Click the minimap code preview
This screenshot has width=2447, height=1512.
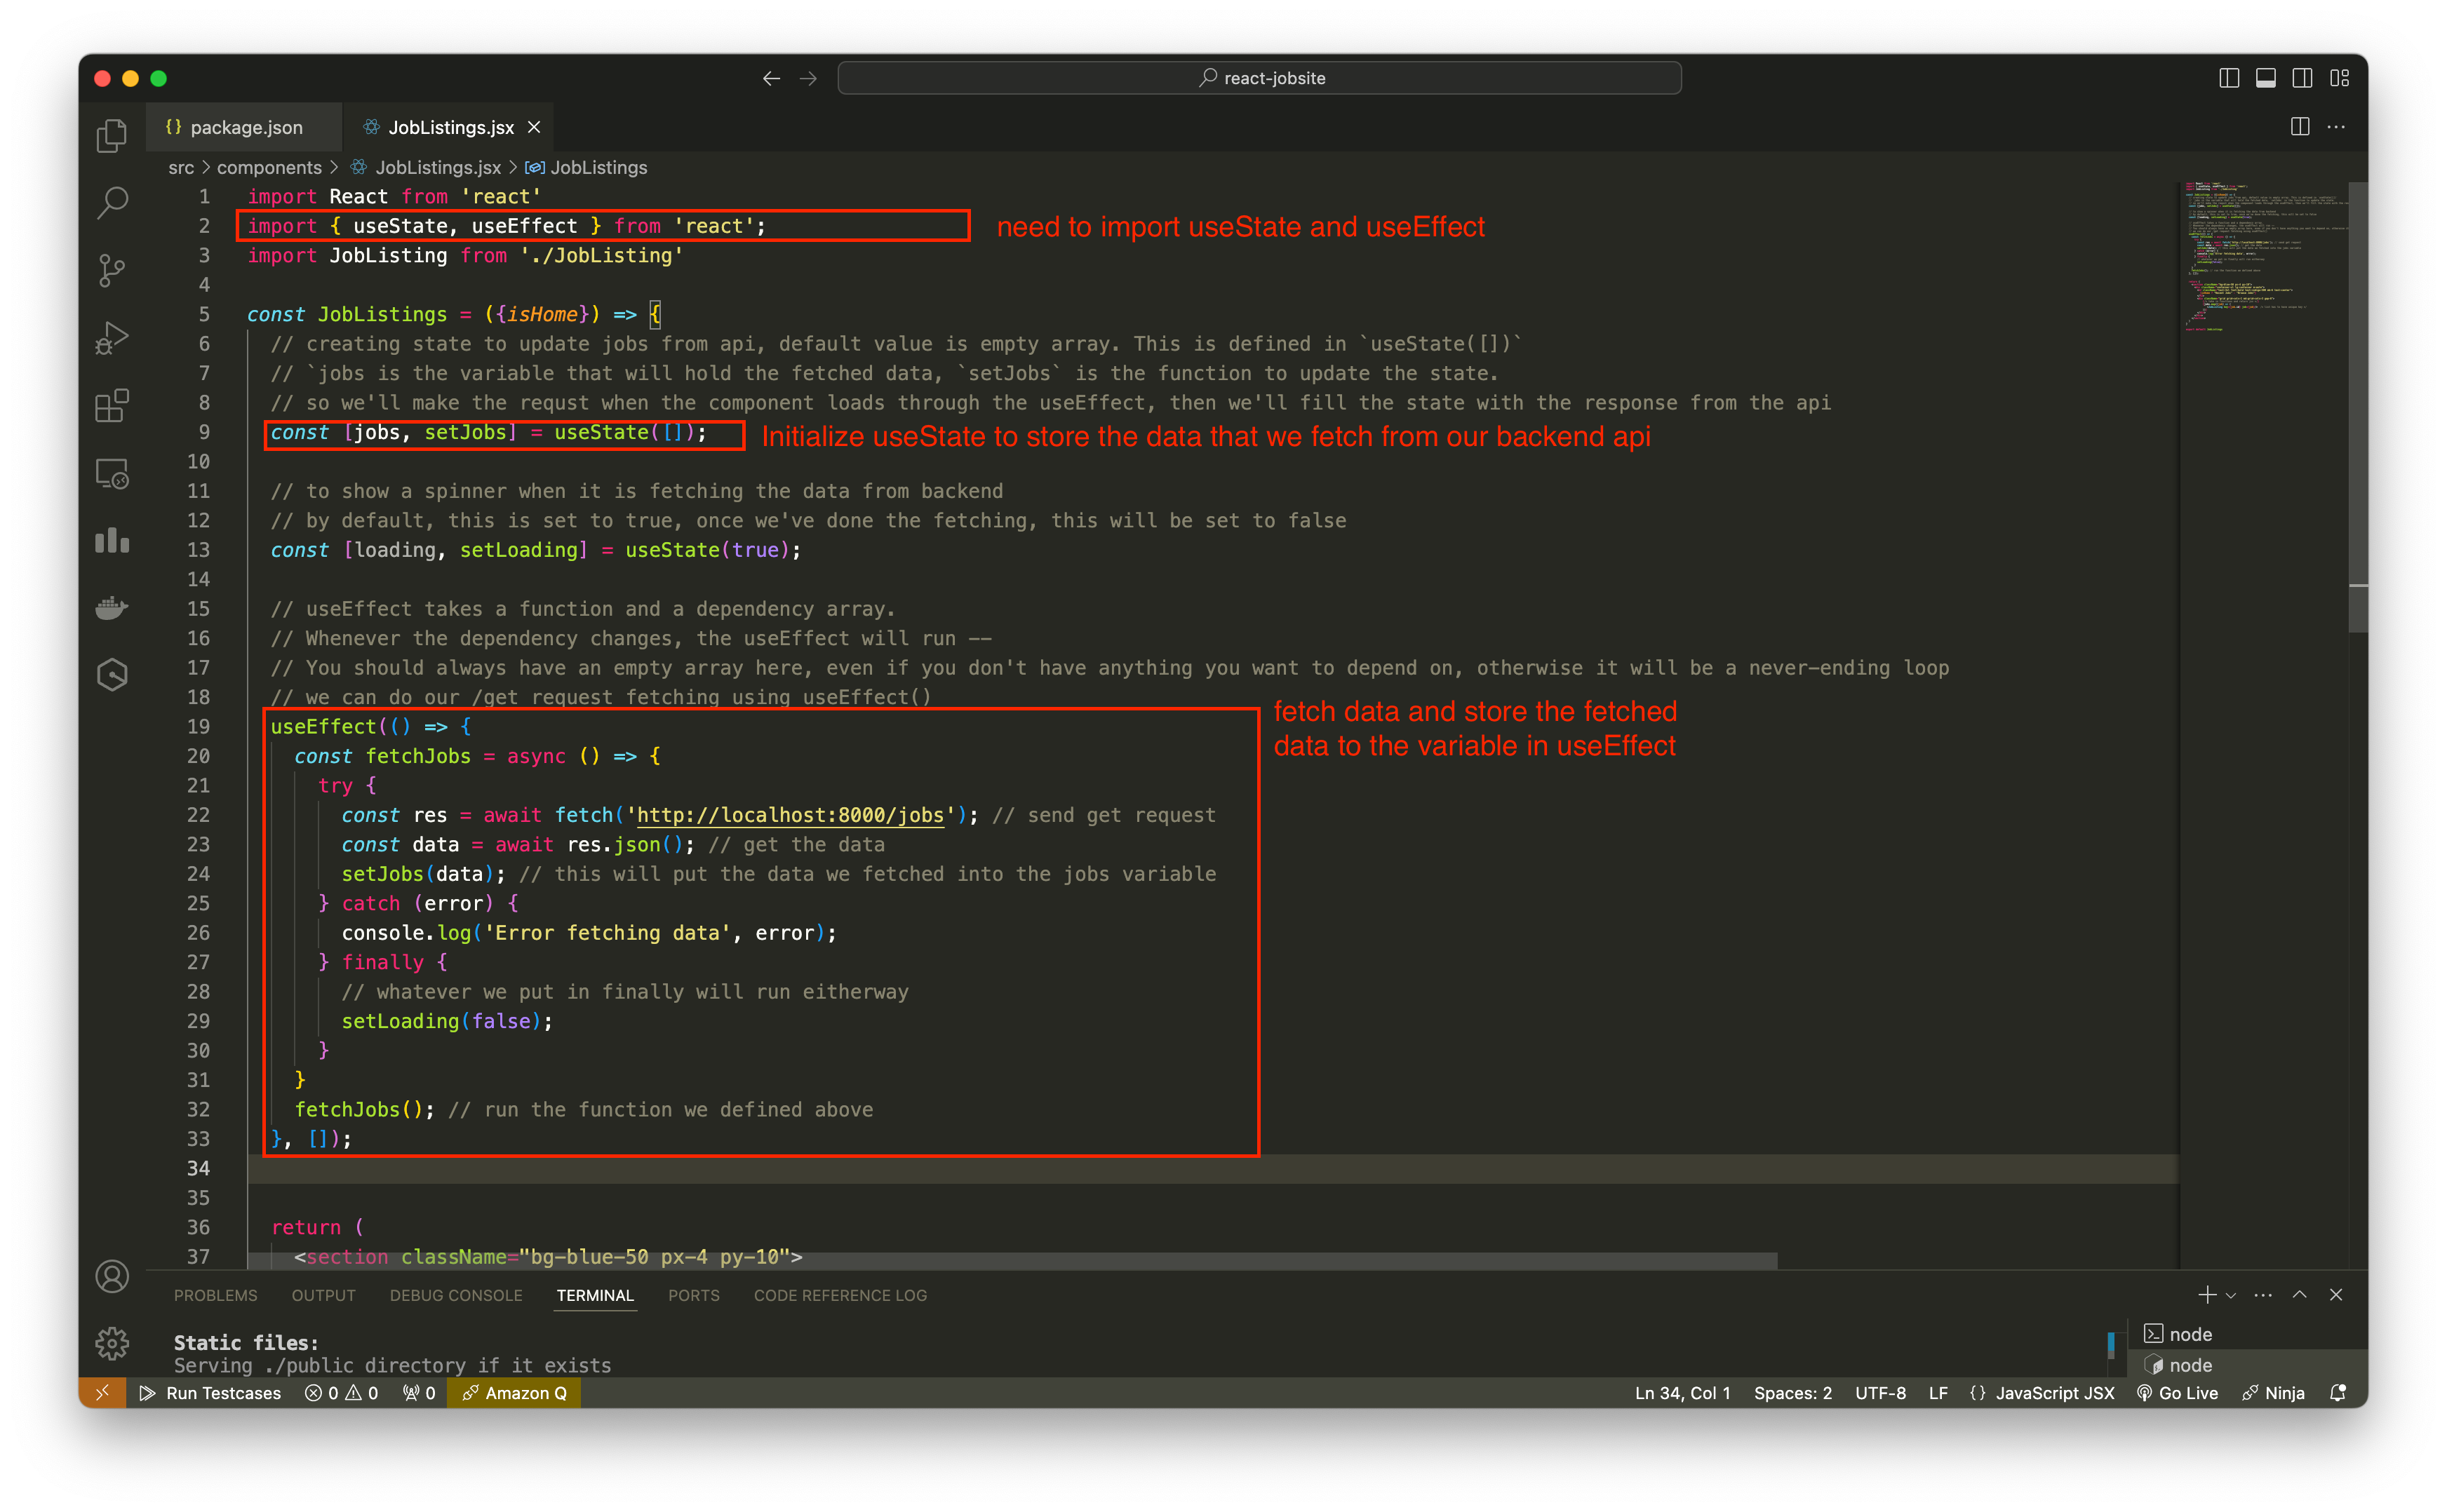coord(2263,257)
